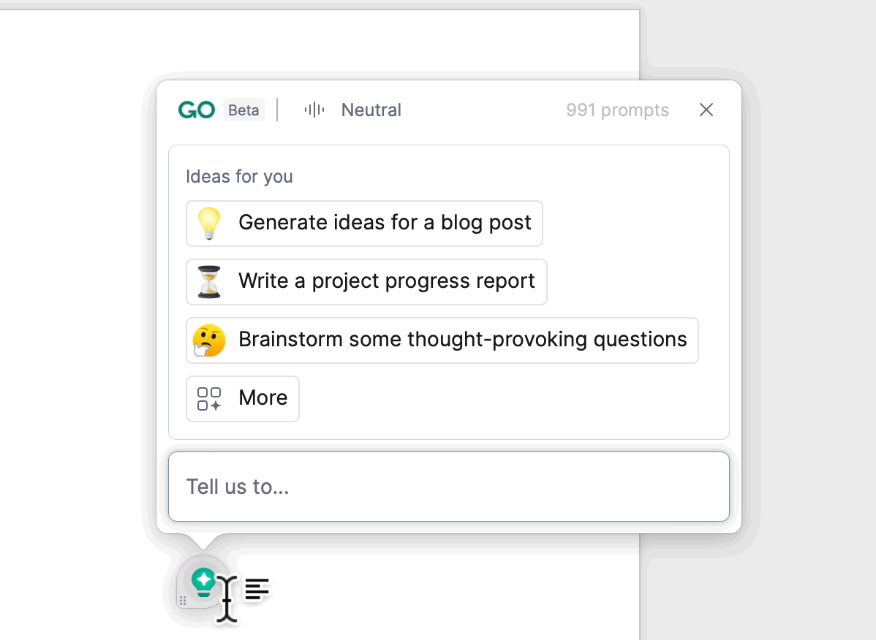876x640 pixels.
Task: Click the voice waveform icon beside Neutral
Action: click(313, 109)
